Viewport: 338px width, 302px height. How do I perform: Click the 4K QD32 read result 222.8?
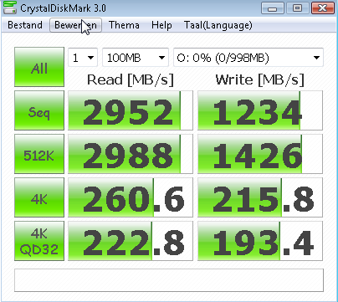(x=131, y=241)
